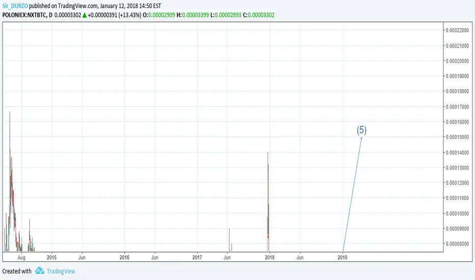This screenshot has width=475, height=280.
Task: Click the POLONIEX:NXTBTC symbol label
Action: (24, 15)
